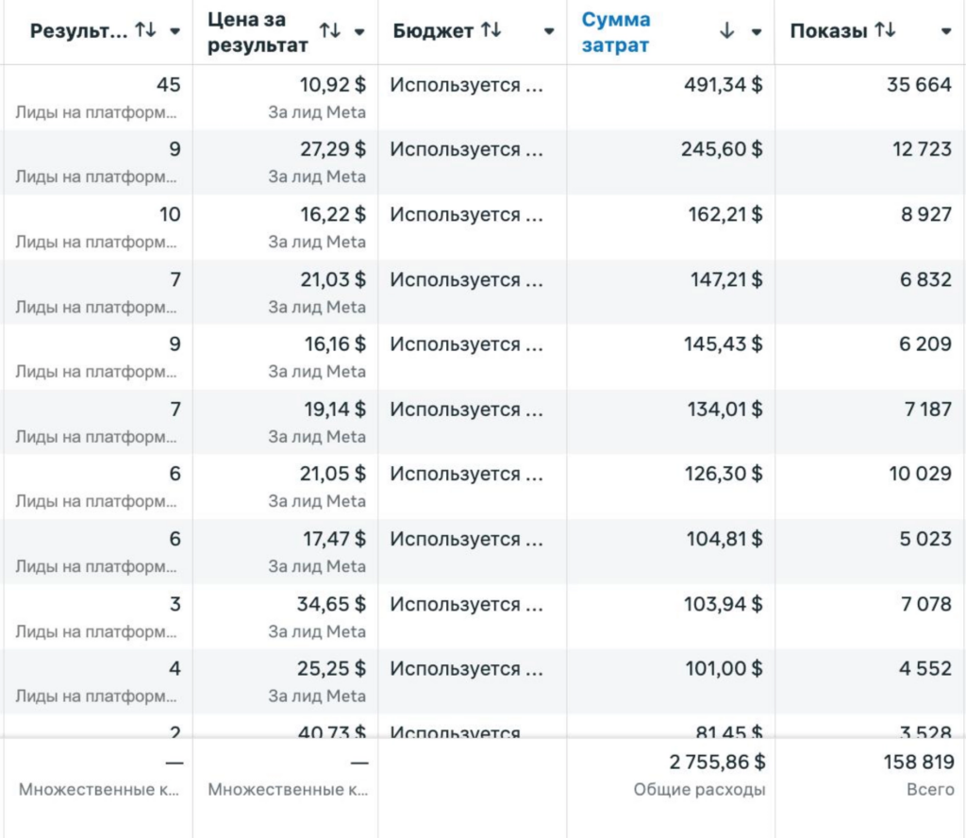The width and height of the screenshot is (966, 838).
Task: Click the sort arrows icon next to Бюджет
Action: point(491,31)
